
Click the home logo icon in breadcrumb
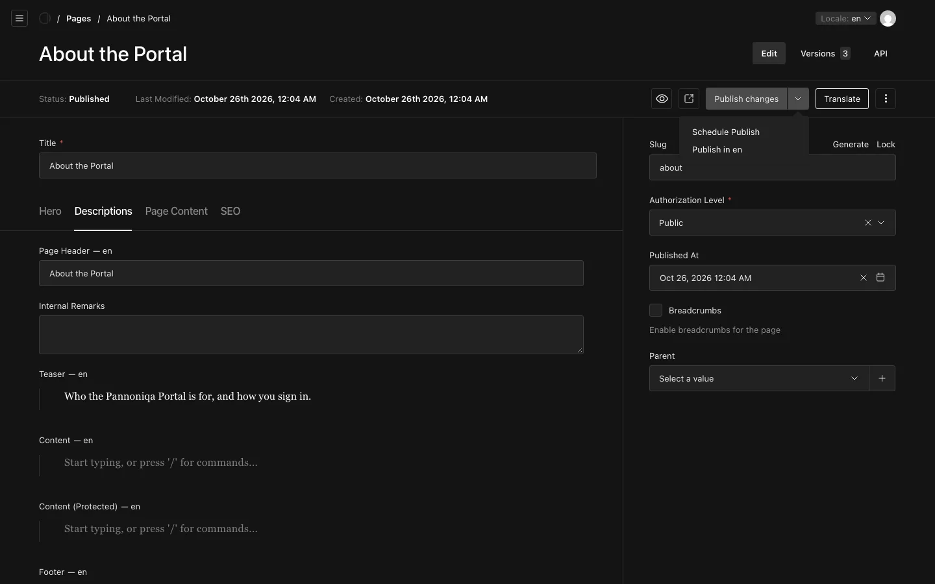(x=45, y=18)
